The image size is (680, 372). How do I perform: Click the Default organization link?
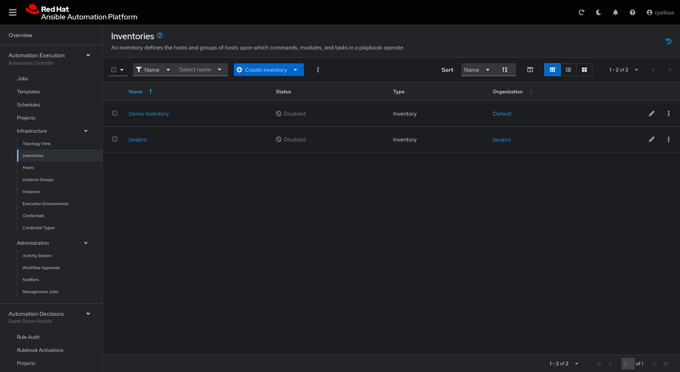coord(502,114)
